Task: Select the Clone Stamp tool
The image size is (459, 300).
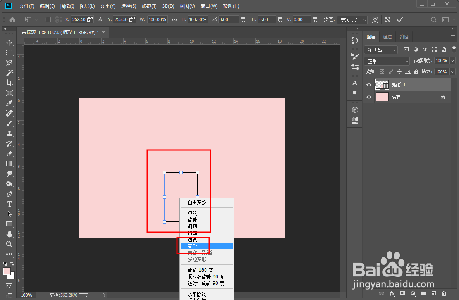Action: 9,133
